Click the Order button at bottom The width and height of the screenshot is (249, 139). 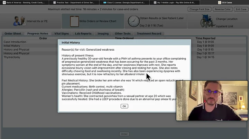click(124, 134)
